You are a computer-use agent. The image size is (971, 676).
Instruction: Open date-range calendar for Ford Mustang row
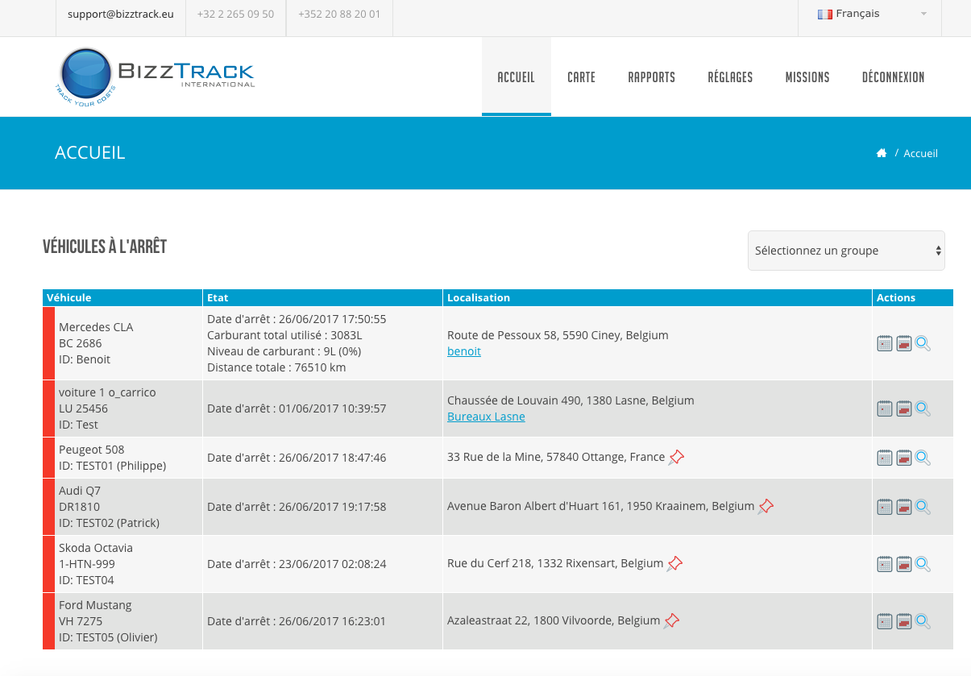pos(904,622)
